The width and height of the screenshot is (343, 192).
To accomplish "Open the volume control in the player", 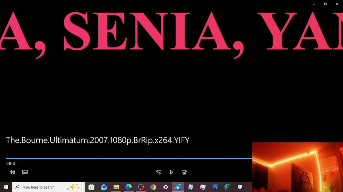I will [x=12, y=172].
